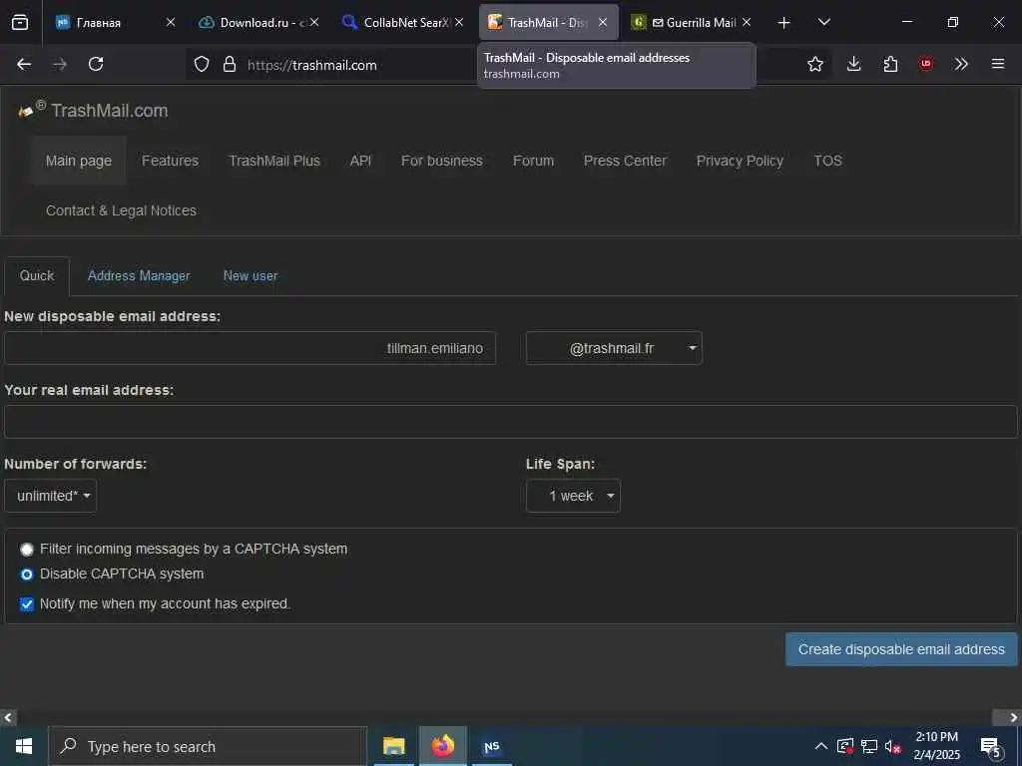Click the horizontal scrollbar right arrow
The width and height of the screenshot is (1022, 766).
pyautogui.click(x=1014, y=718)
